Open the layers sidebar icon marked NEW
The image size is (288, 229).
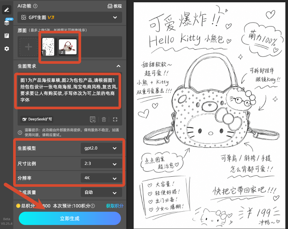(x=7, y=23)
